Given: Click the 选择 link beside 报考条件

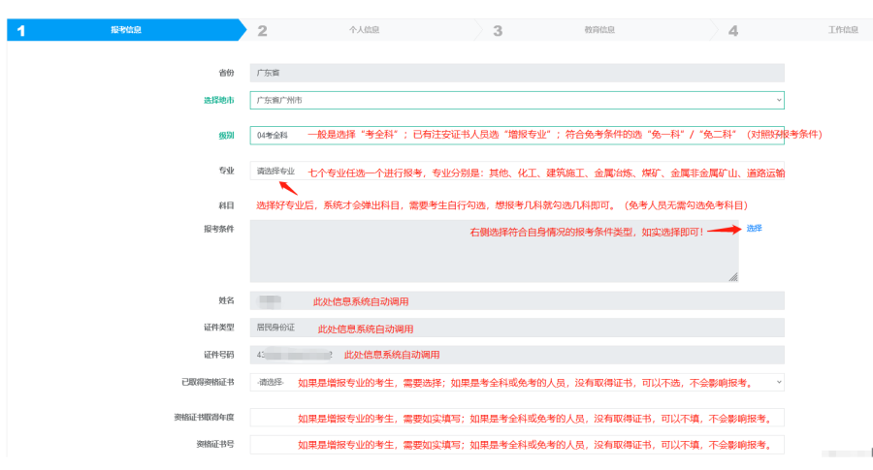Looking at the screenshot, I should pyautogui.click(x=754, y=228).
